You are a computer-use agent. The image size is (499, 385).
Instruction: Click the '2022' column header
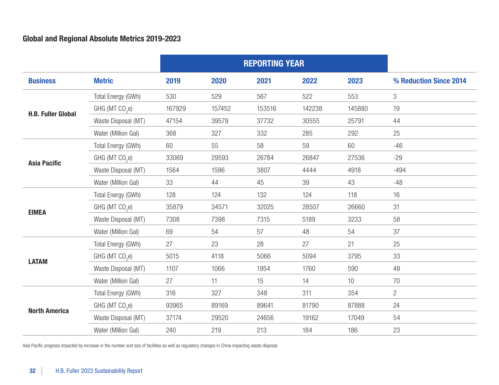click(x=310, y=81)
